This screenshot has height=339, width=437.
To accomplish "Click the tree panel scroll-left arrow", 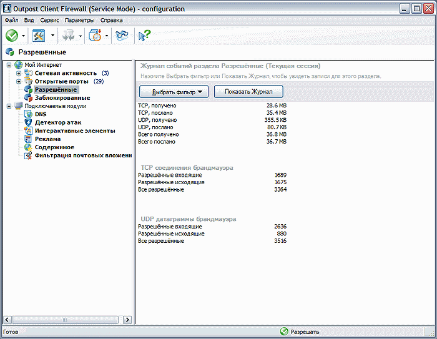I will (7, 320).
